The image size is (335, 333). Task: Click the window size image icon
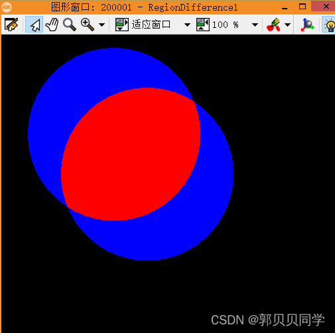(x=203, y=25)
